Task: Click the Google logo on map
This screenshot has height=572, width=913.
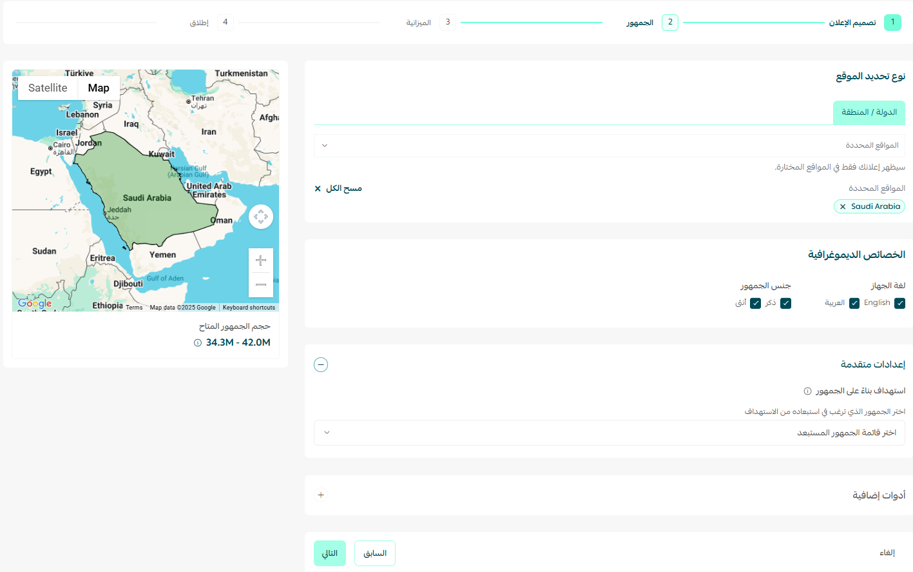Action: click(35, 303)
